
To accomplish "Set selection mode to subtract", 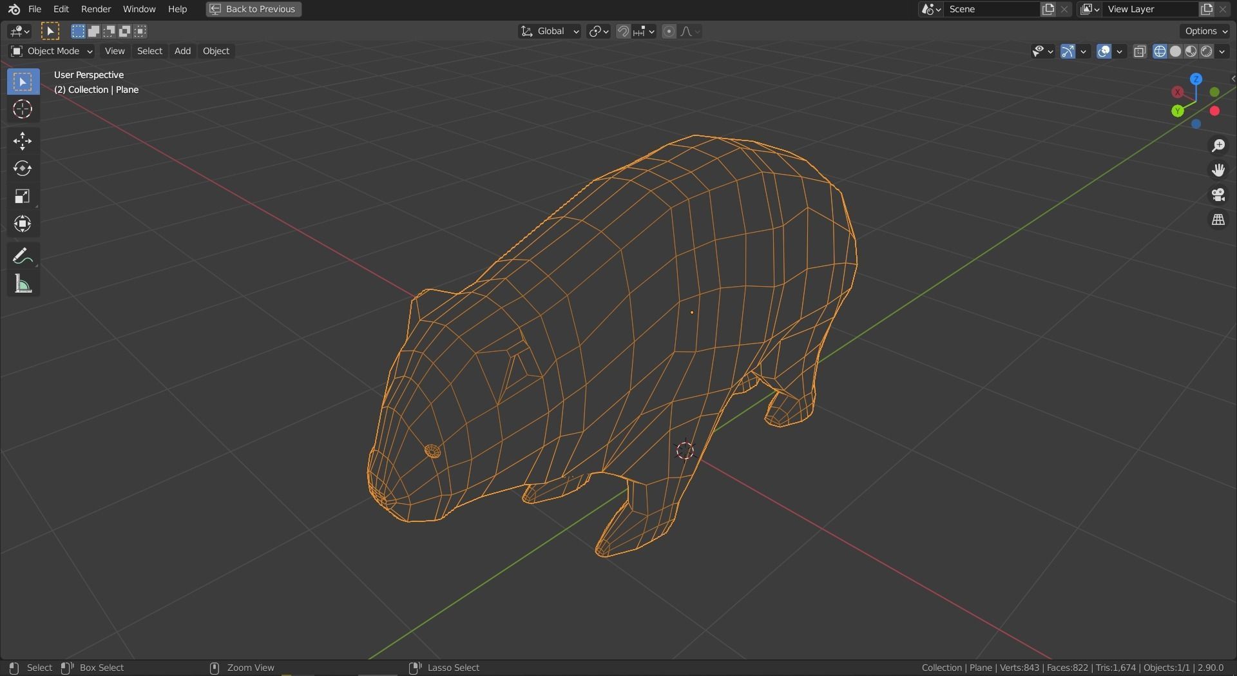I will [109, 31].
